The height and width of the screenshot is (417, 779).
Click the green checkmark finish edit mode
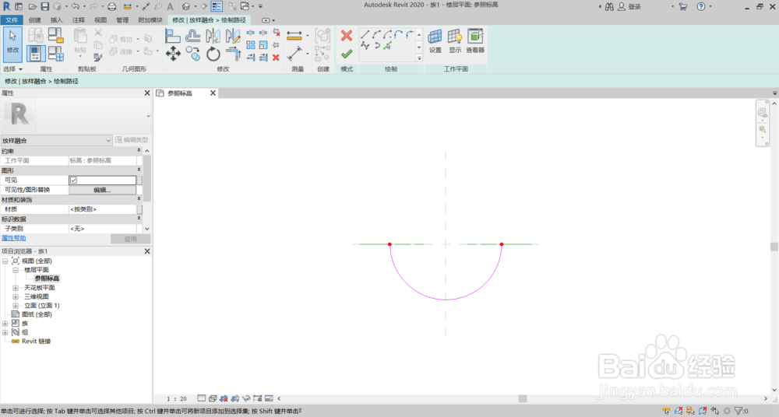pos(347,53)
